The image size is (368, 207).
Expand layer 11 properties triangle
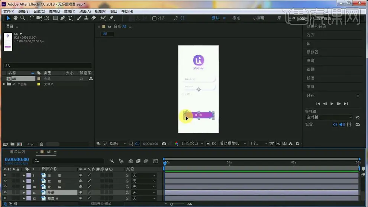[x=24, y=193]
